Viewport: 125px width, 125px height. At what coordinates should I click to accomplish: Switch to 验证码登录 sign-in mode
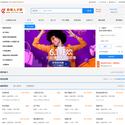click(118, 27)
